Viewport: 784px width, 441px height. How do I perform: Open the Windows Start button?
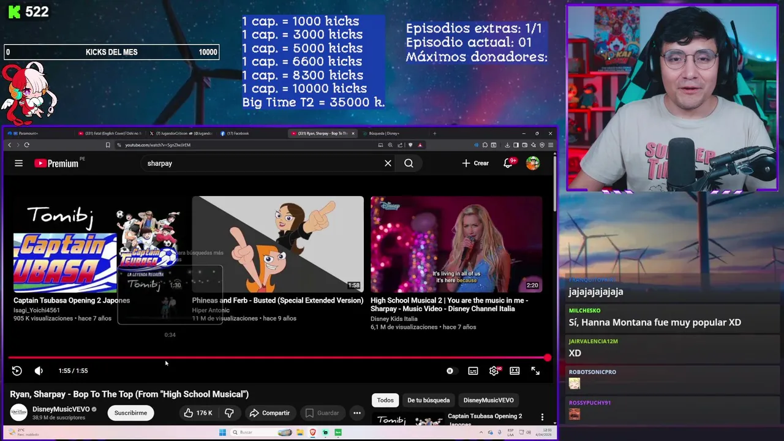tap(222, 432)
